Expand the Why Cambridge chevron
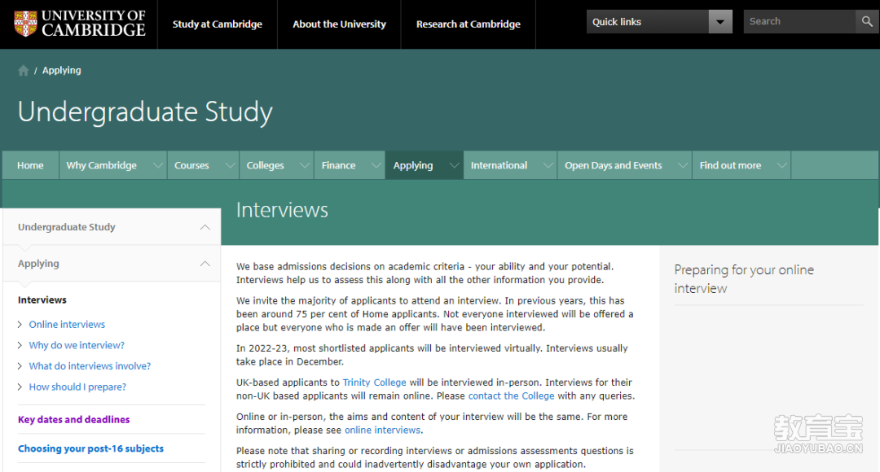Image resolution: width=880 pixels, height=472 pixels. click(x=158, y=165)
